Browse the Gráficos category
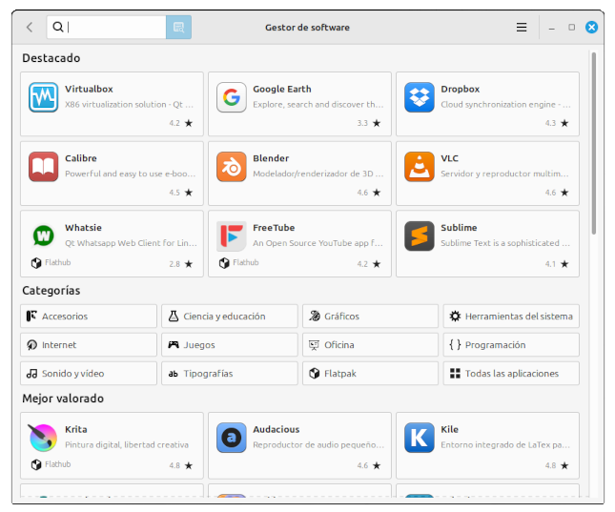615x512 pixels. [x=370, y=317]
